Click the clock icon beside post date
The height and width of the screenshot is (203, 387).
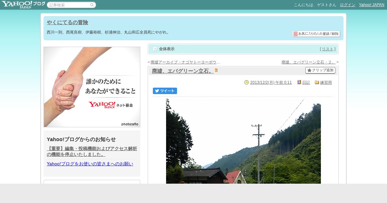(x=247, y=82)
